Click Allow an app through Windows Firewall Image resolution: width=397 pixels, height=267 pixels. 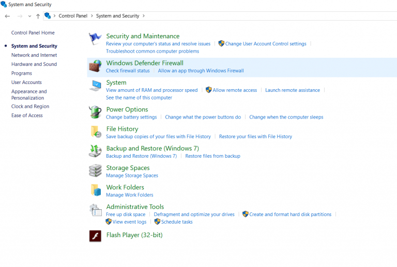[201, 71]
